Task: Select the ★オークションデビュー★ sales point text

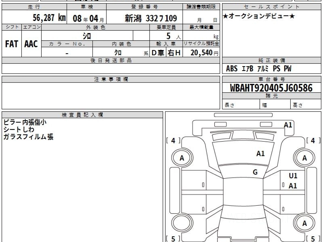Action: pos(259,16)
